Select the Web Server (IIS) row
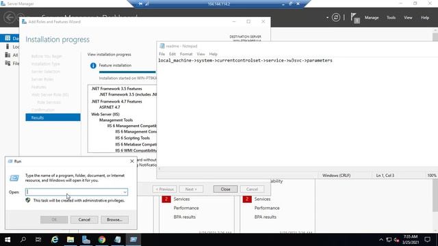 point(105,114)
